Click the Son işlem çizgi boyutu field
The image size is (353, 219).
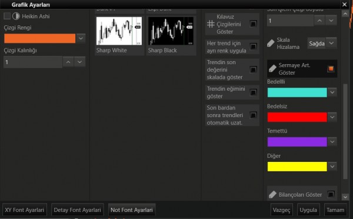(x=290, y=21)
